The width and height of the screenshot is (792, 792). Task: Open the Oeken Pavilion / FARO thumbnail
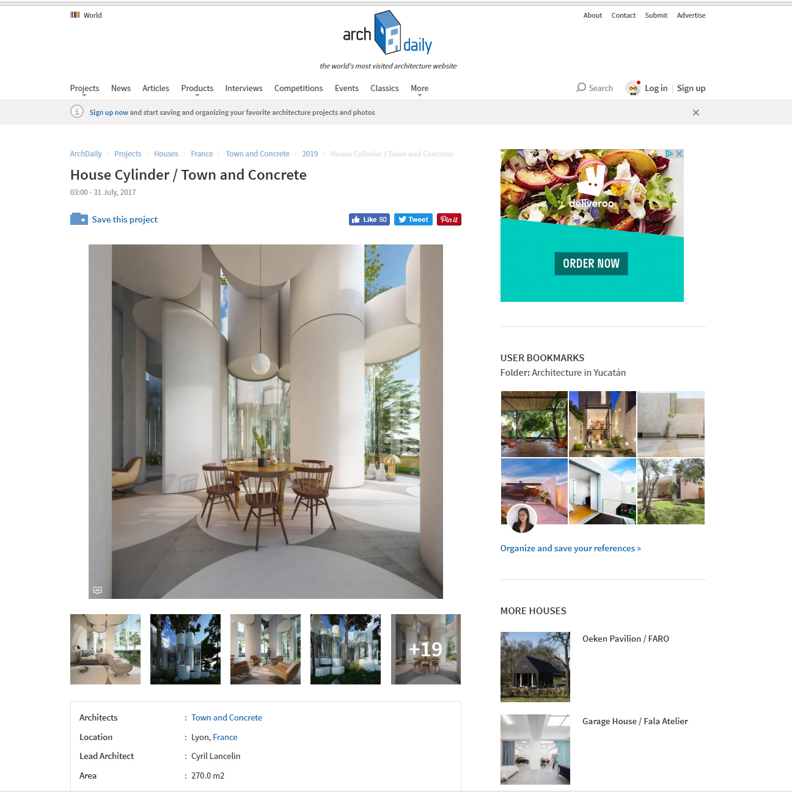click(535, 667)
